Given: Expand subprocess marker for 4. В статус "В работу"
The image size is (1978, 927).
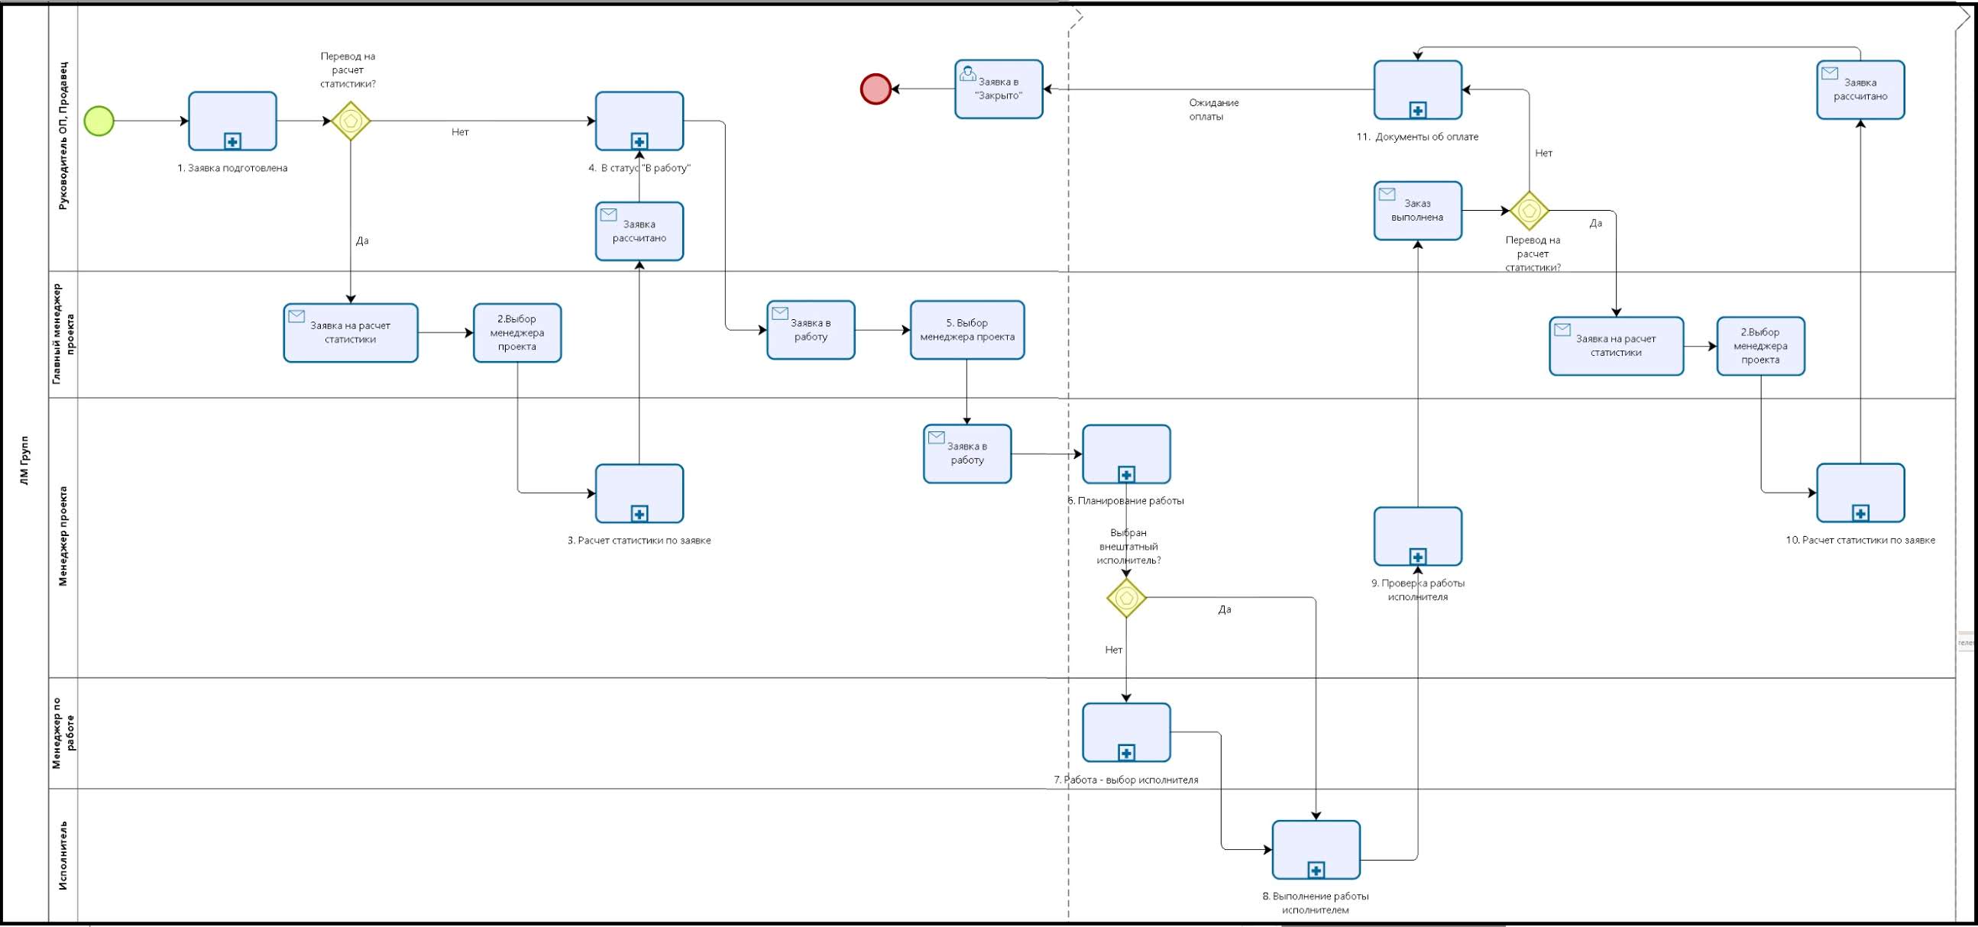Looking at the screenshot, I should click(x=639, y=141).
